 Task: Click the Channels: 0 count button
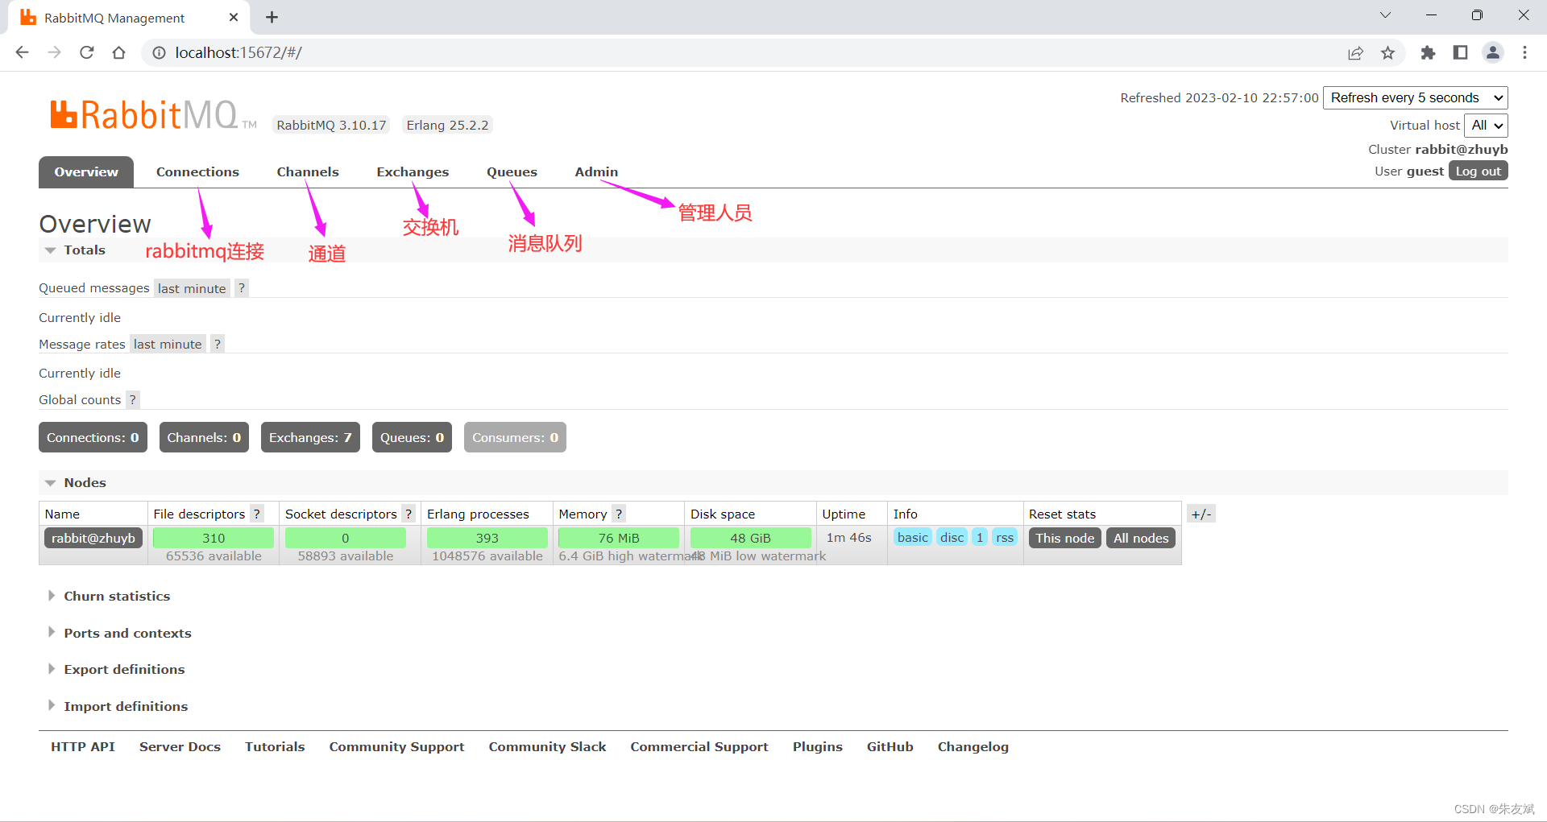coord(204,437)
